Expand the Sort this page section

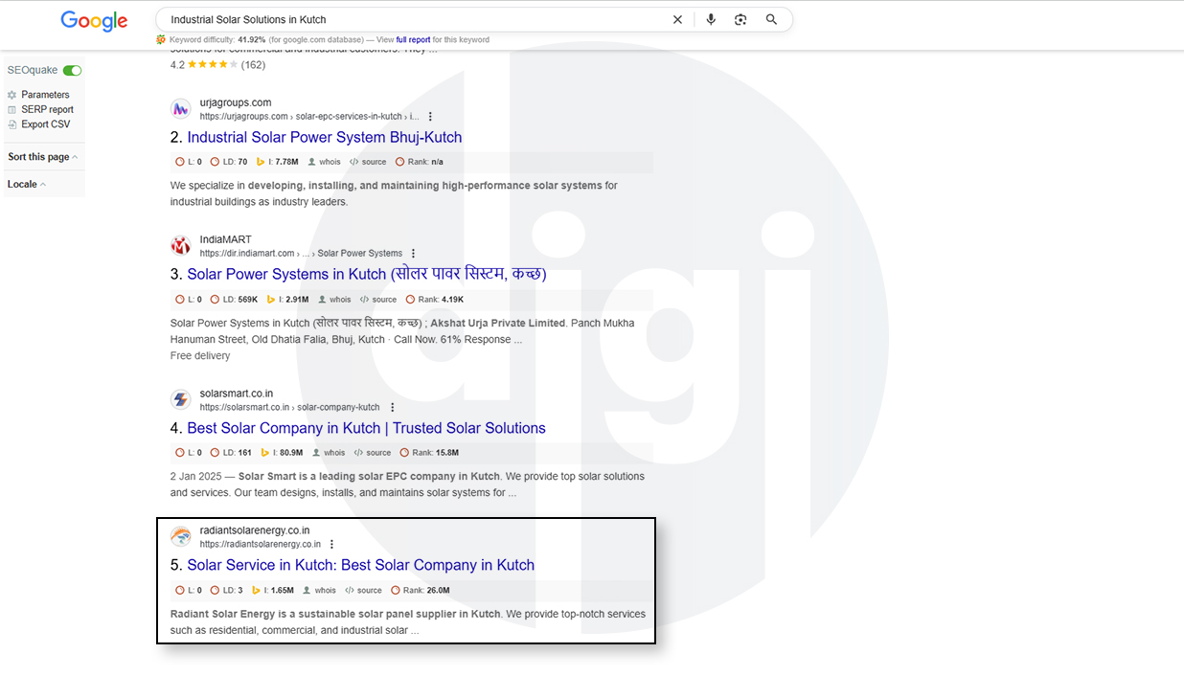coord(43,157)
